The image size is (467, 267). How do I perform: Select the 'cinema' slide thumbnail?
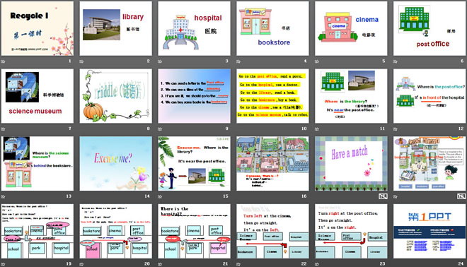point(351,28)
